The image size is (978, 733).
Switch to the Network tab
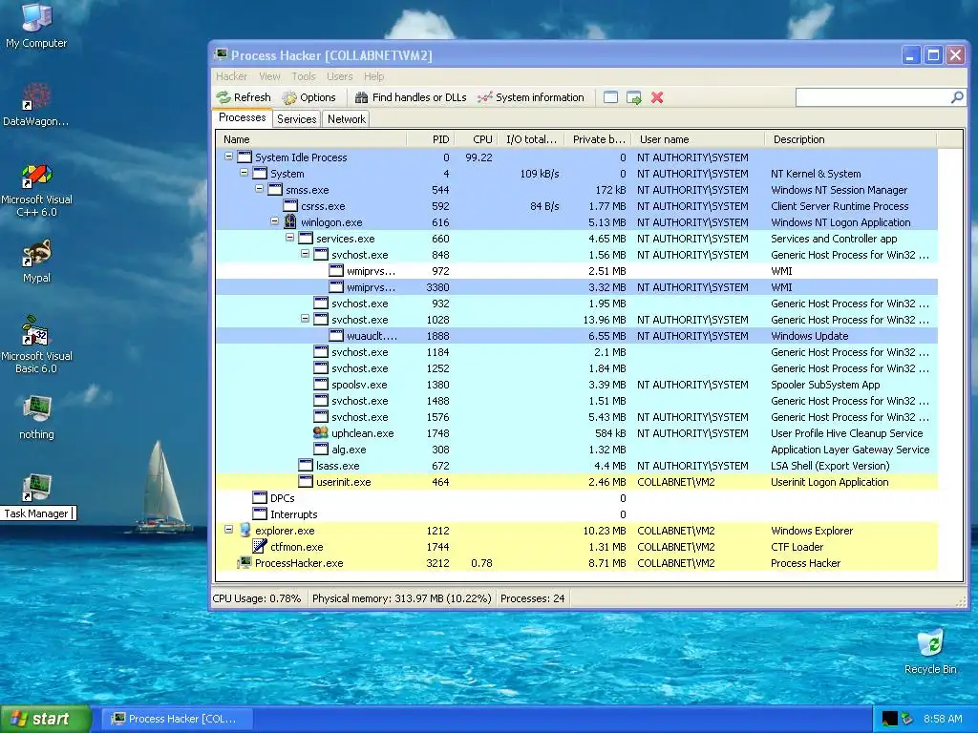(347, 119)
